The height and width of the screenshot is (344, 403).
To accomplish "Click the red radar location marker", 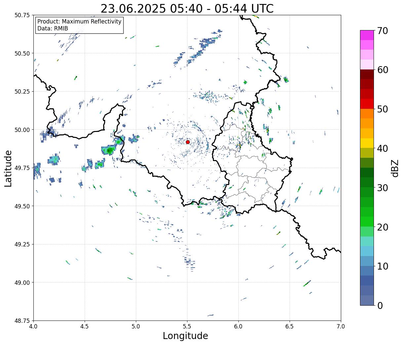I will click(x=188, y=142).
